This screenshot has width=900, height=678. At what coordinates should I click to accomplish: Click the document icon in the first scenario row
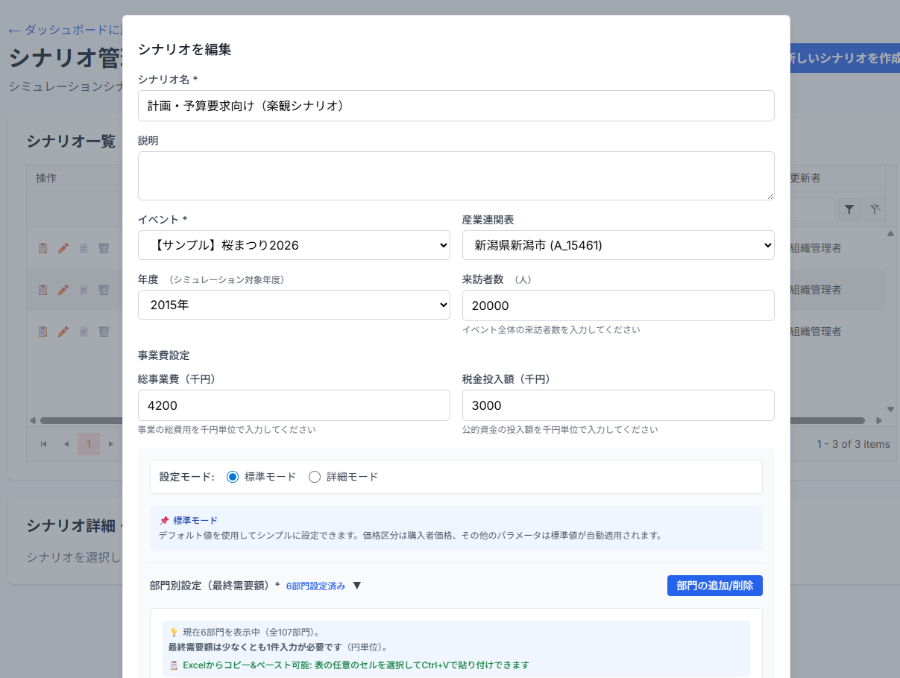point(84,248)
